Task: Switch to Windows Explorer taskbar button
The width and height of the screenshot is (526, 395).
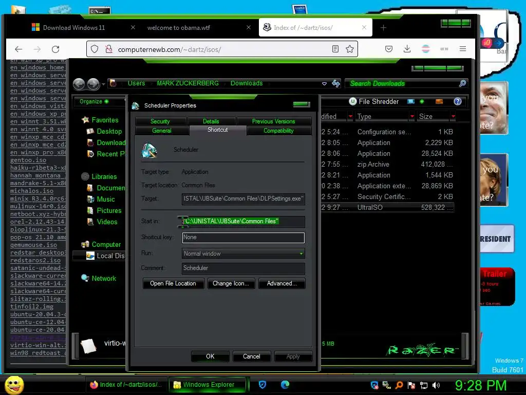Action: pyautogui.click(x=207, y=385)
